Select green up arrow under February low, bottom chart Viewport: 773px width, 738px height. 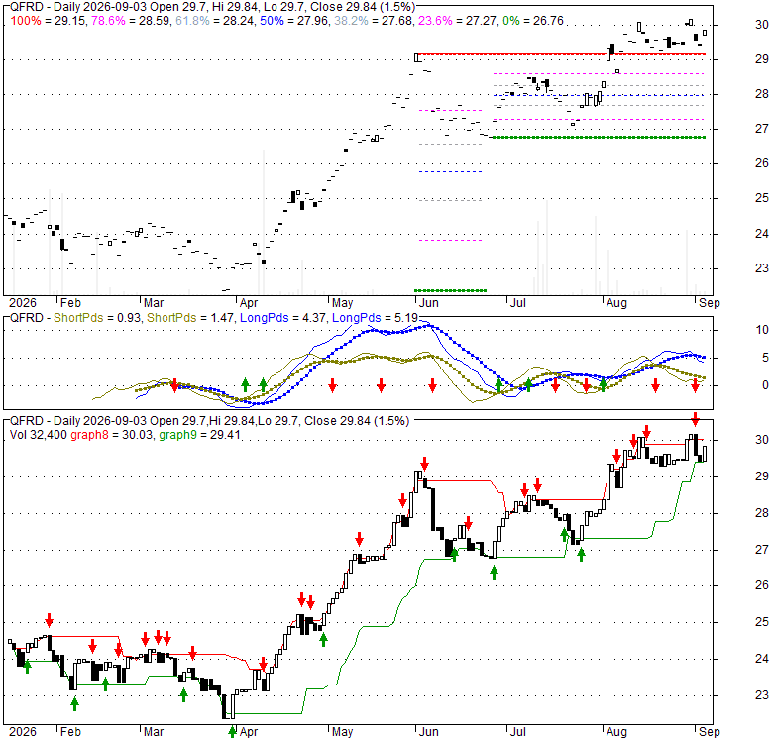point(74,704)
